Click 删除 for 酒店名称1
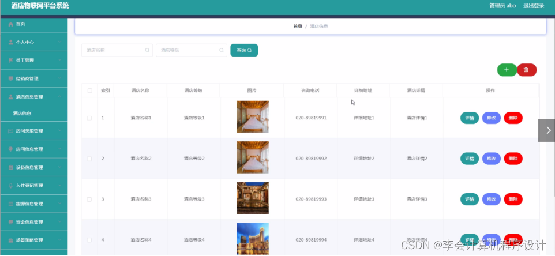The image size is (555, 256). [x=513, y=118]
